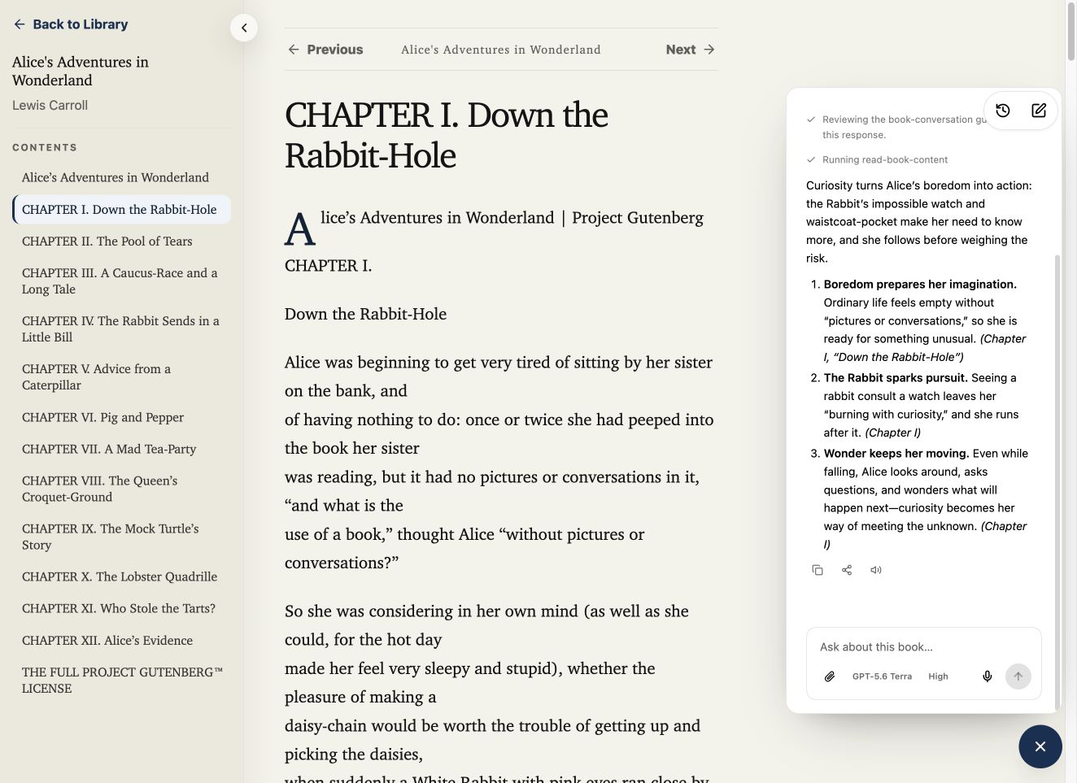The height and width of the screenshot is (783, 1077).
Task: Open the GPT-5.6 Terra model selector
Action: 882,676
